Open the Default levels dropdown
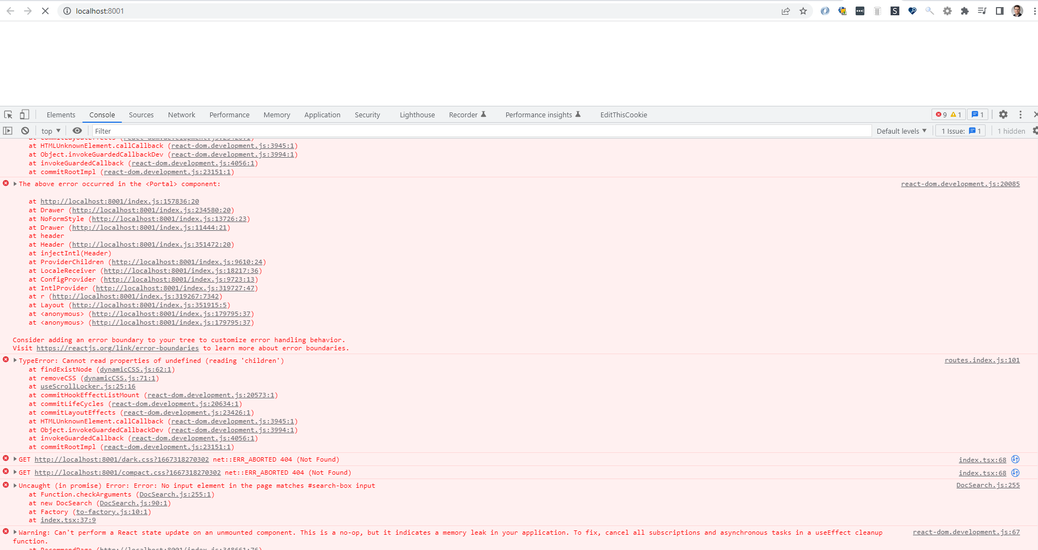1038x550 pixels. coord(901,130)
